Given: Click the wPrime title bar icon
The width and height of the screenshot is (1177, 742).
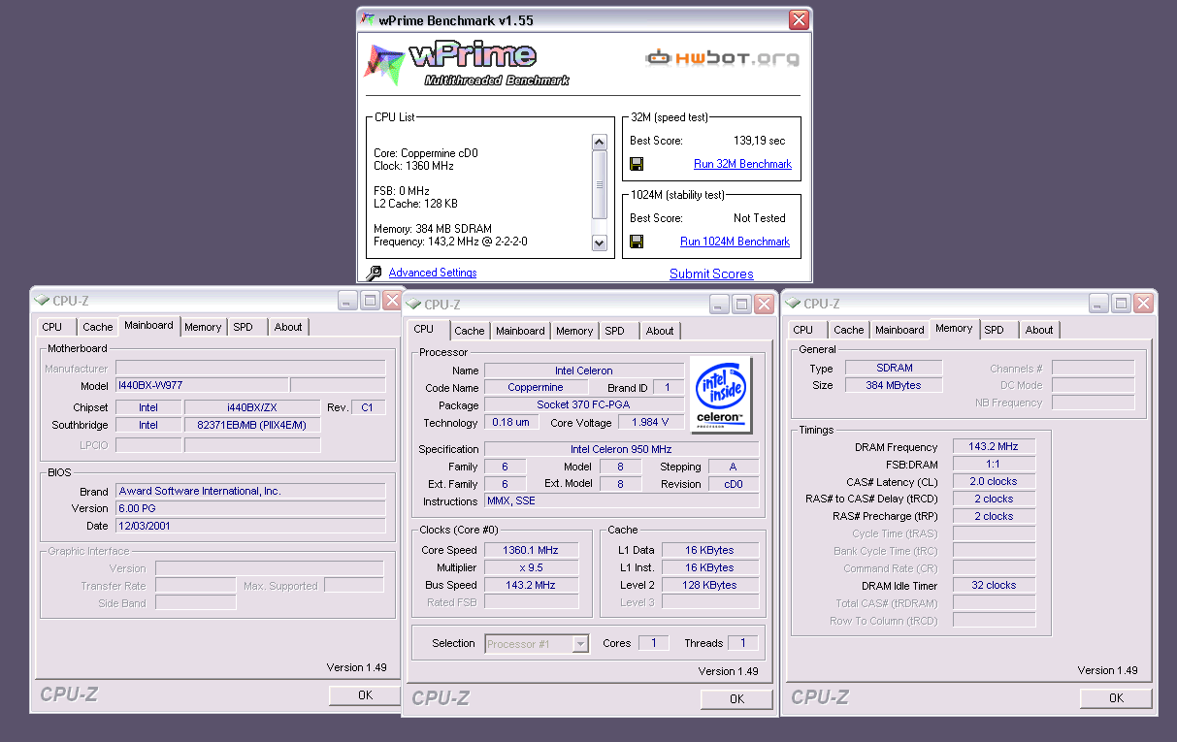Looking at the screenshot, I should [369, 19].
